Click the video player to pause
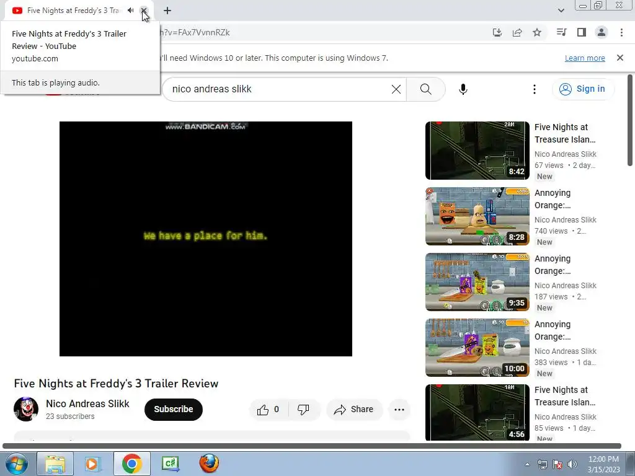Screen dimensions: 635x476 tap(206, 239)
